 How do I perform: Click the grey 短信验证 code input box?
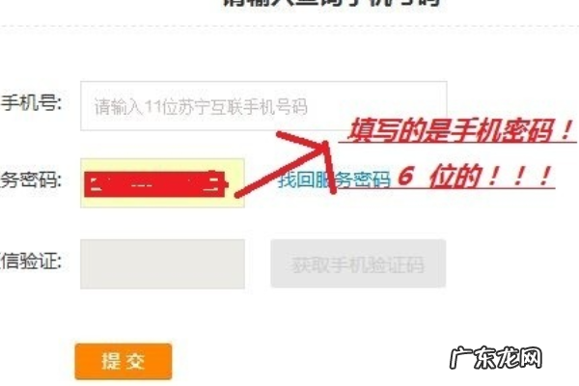pos(162,263)
